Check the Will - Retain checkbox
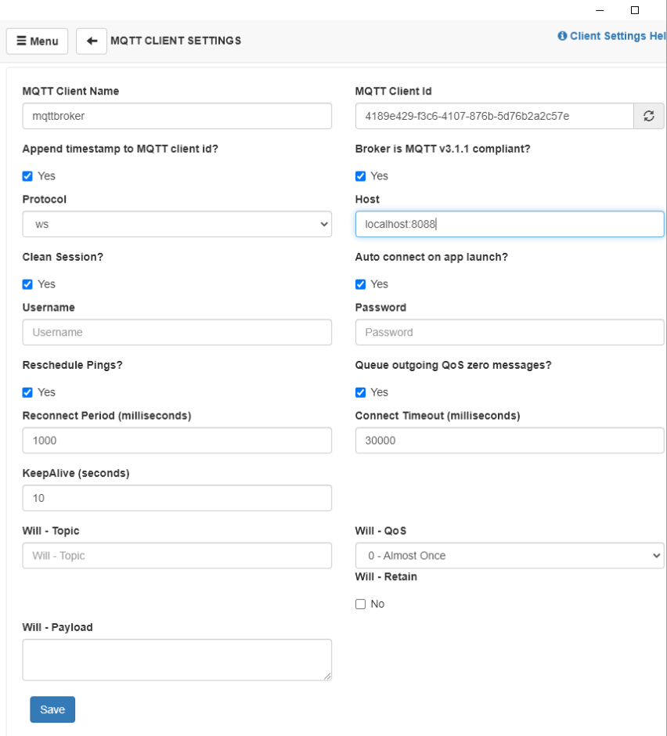Viewport: 667px width, 736px height. 360,604
